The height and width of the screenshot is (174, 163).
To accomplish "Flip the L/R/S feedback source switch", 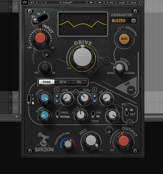I will click(29, 99).
